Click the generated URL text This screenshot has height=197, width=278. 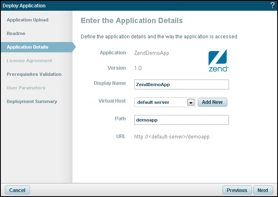tap(172, 136)
